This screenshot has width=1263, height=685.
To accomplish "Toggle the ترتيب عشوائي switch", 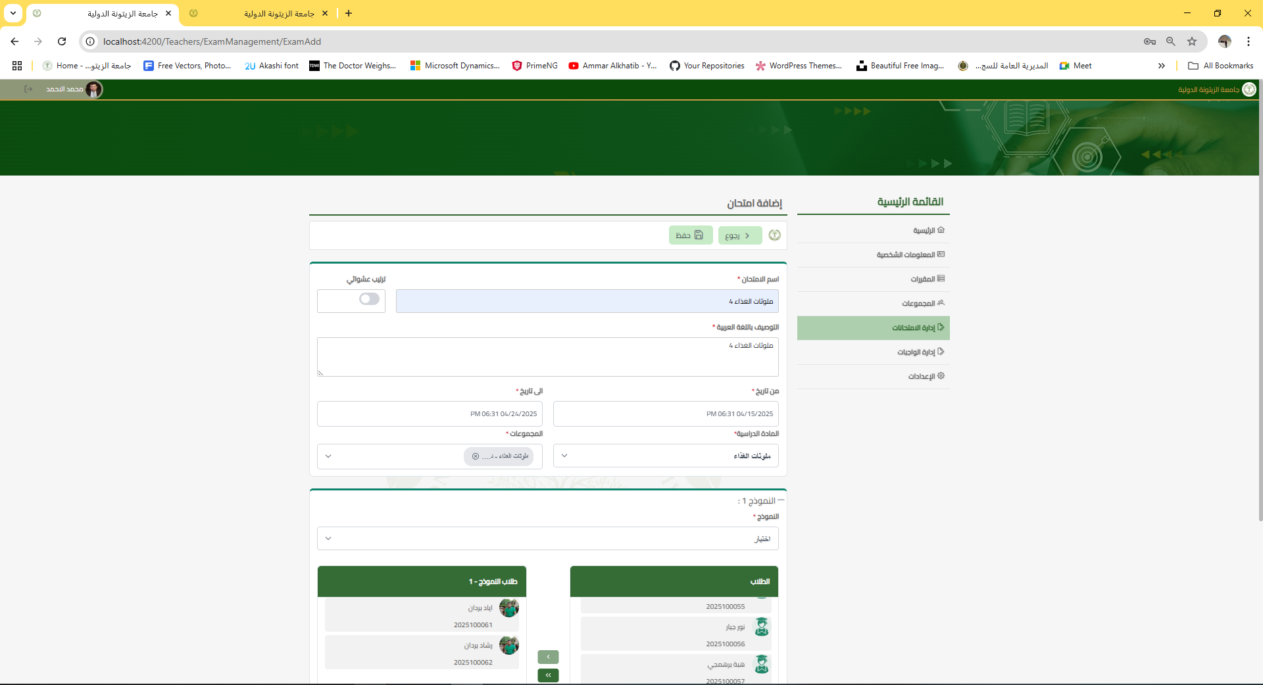I will point(369,299).
